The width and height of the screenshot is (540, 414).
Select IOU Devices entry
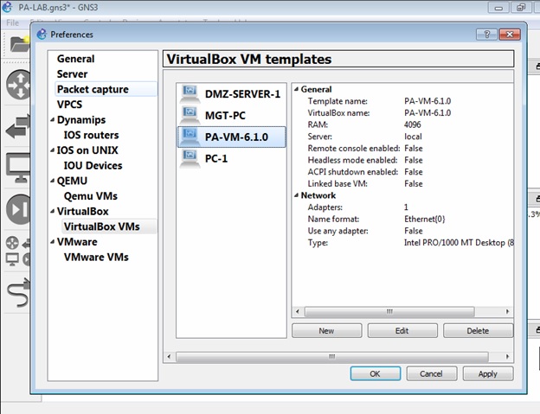pyautogui.click(x=93, y=165)
